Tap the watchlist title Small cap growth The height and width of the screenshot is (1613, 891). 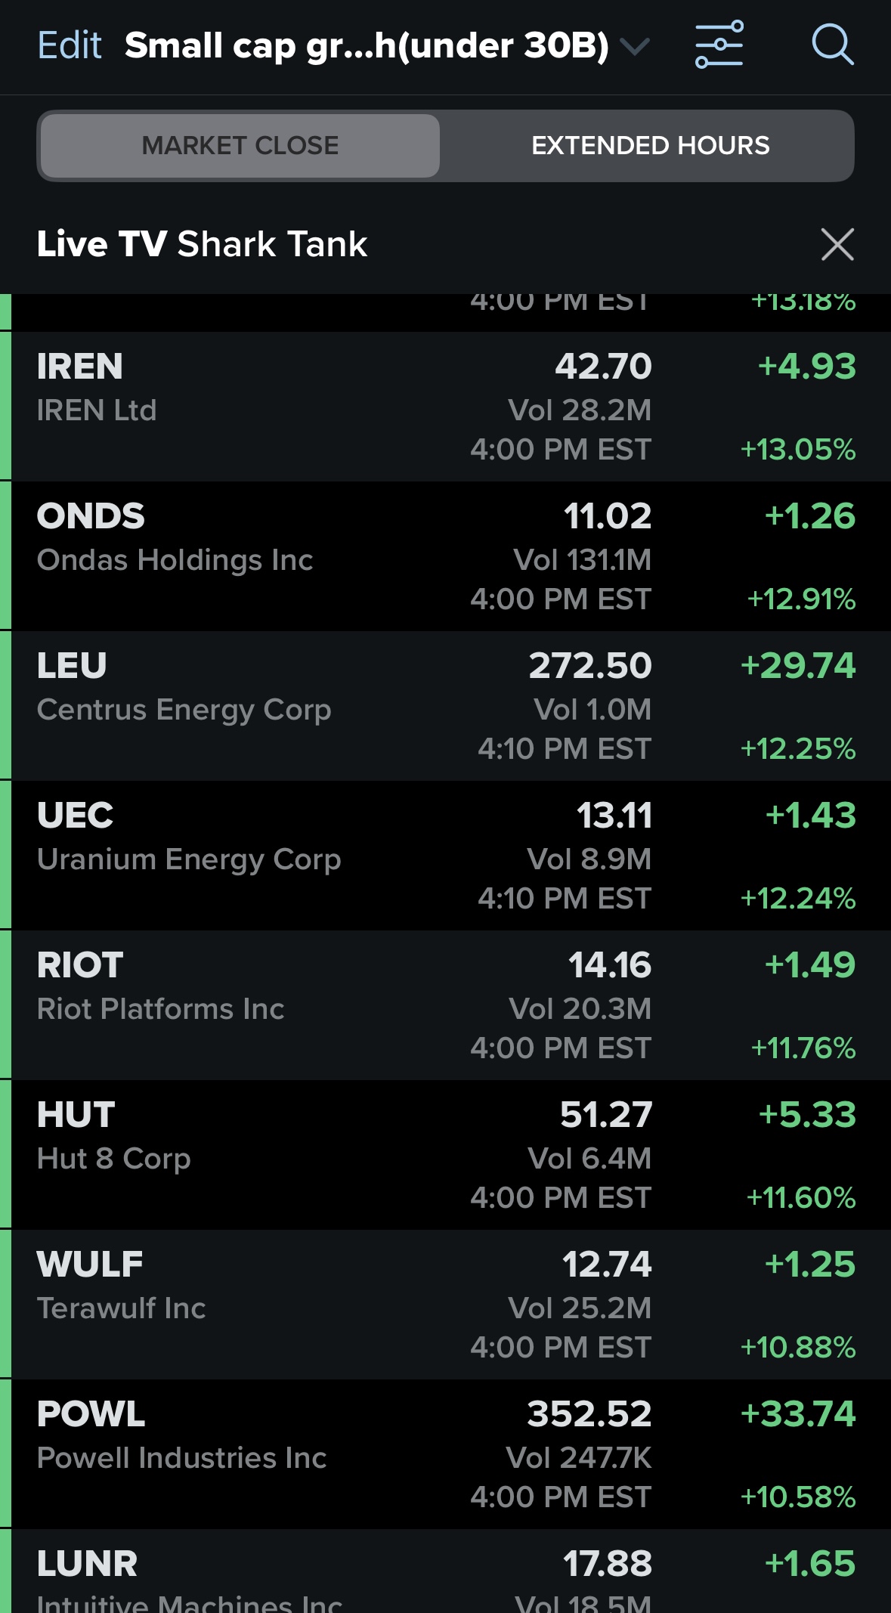[367, 45]
